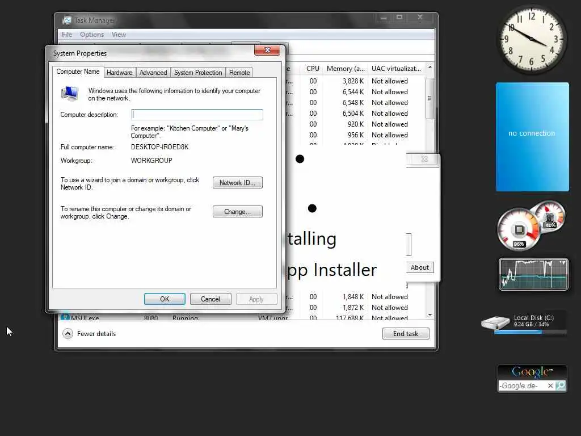Click the 'no connection' blue gadget
This screenshot has height=436, width=581.
(x=532, y=137)
